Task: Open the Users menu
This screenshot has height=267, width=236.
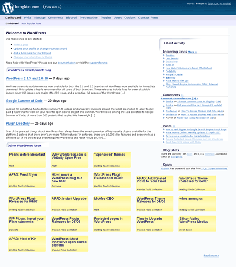Action: tap(117, 18)
